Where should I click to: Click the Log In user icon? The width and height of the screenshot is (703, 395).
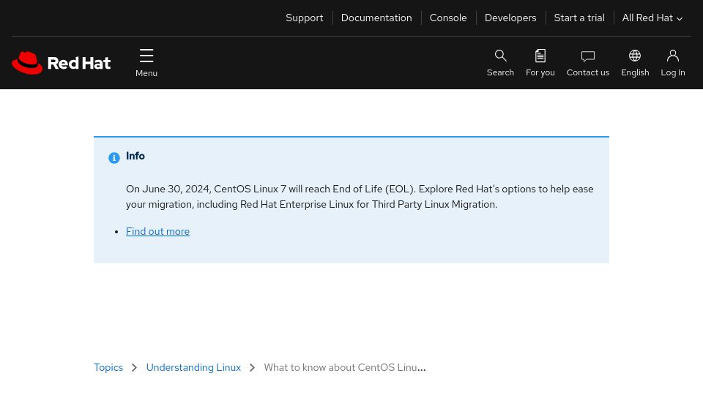pos(672,56)
